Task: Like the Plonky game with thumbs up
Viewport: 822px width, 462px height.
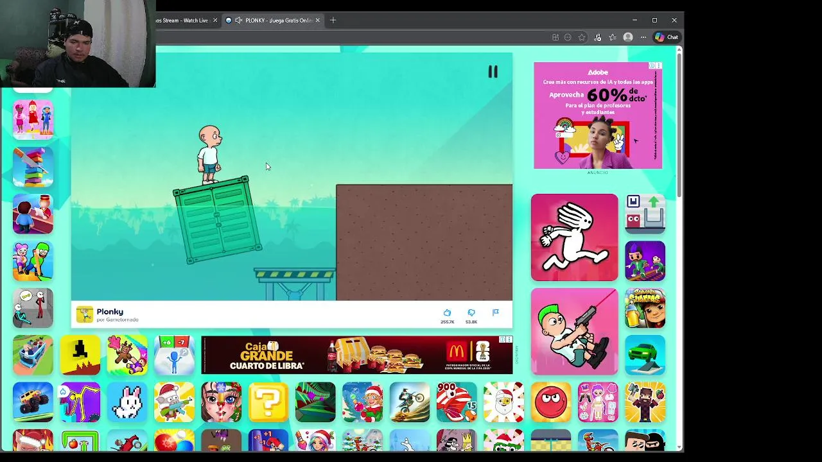Action: [447, 312]
